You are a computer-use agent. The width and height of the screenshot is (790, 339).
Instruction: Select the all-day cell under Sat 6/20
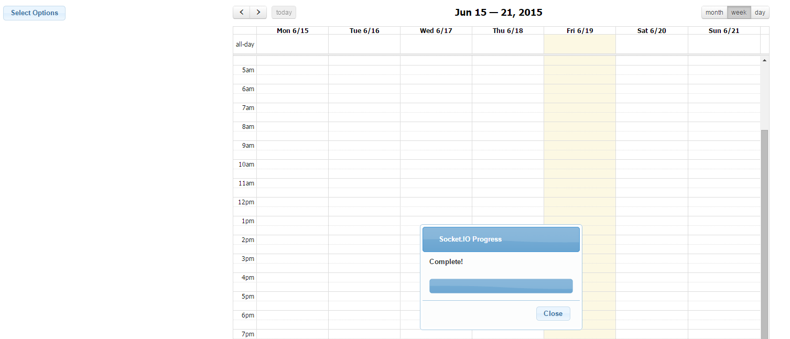click(x=652, y=45)
